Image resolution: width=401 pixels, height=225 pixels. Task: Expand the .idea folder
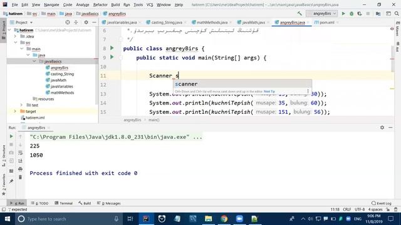click(x=15, y=36)
